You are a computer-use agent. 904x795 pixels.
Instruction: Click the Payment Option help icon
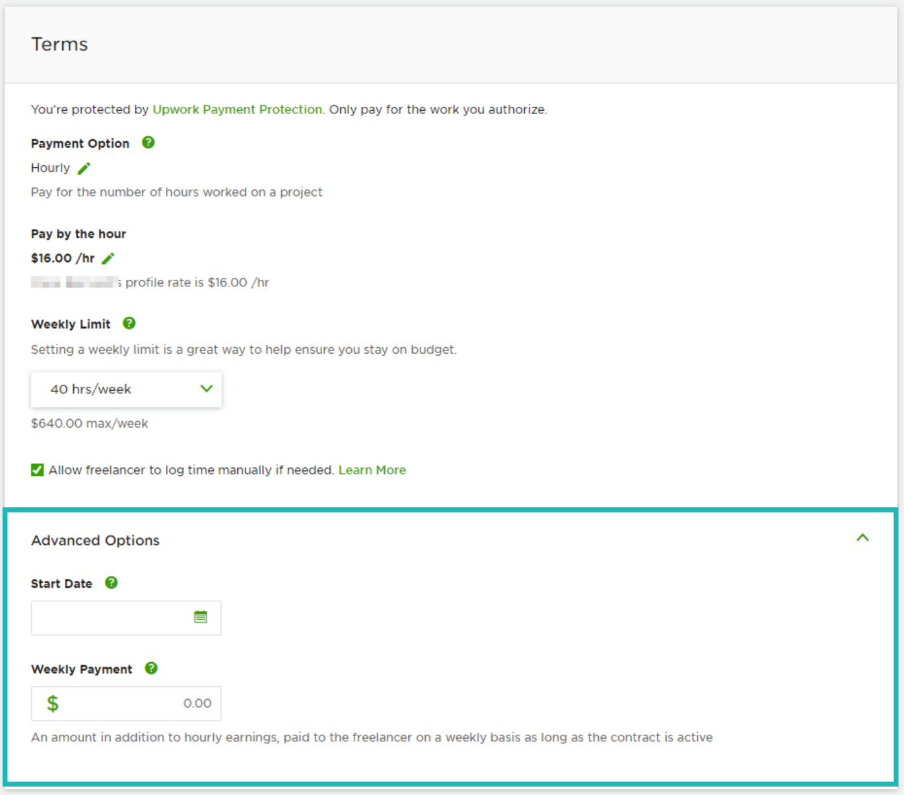148,143
